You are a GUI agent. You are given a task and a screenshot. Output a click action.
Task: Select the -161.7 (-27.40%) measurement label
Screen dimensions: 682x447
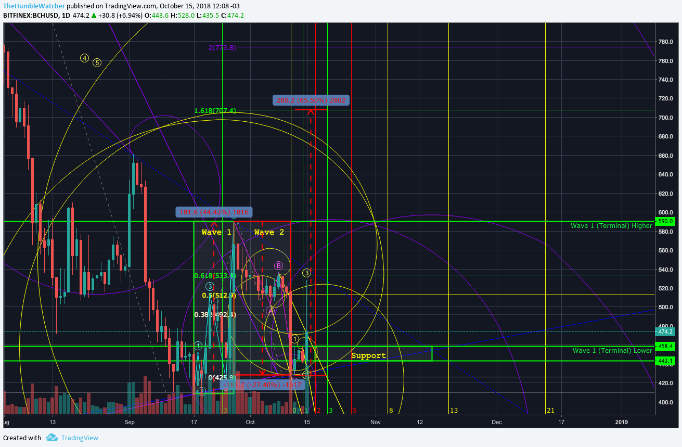262,385
